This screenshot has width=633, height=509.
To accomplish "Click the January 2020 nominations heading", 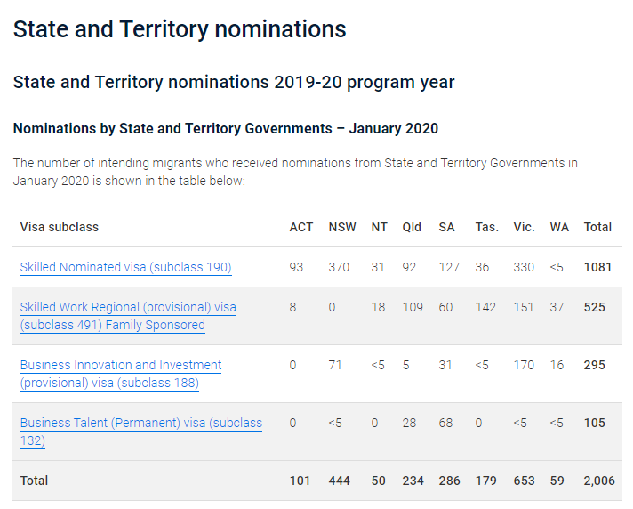I will [226, 129].
